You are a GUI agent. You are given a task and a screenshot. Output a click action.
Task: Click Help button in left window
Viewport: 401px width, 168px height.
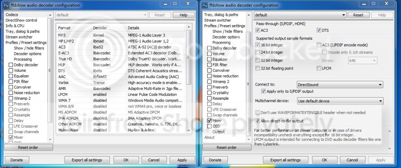click(183, 15)
